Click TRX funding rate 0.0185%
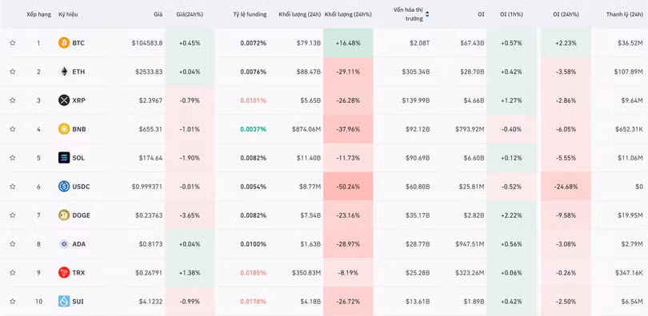The height and width of the screenshot is (316, 648). (254, 272)
